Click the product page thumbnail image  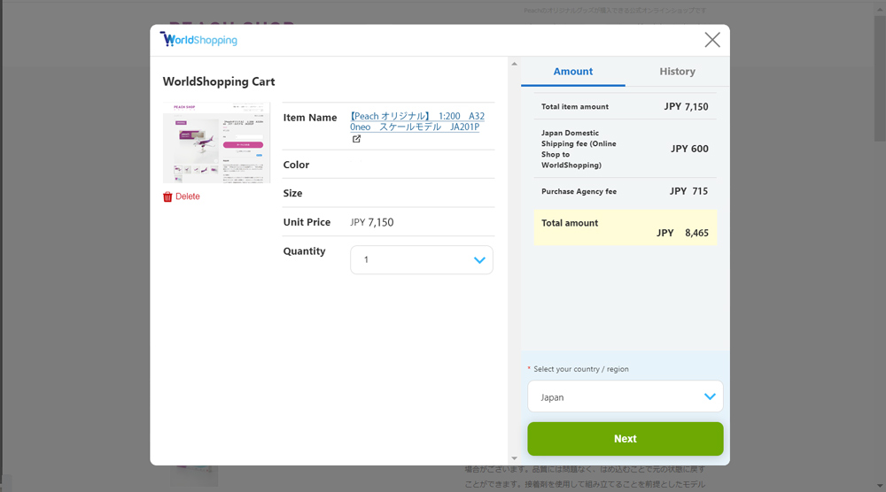click(x=216, y=142)
